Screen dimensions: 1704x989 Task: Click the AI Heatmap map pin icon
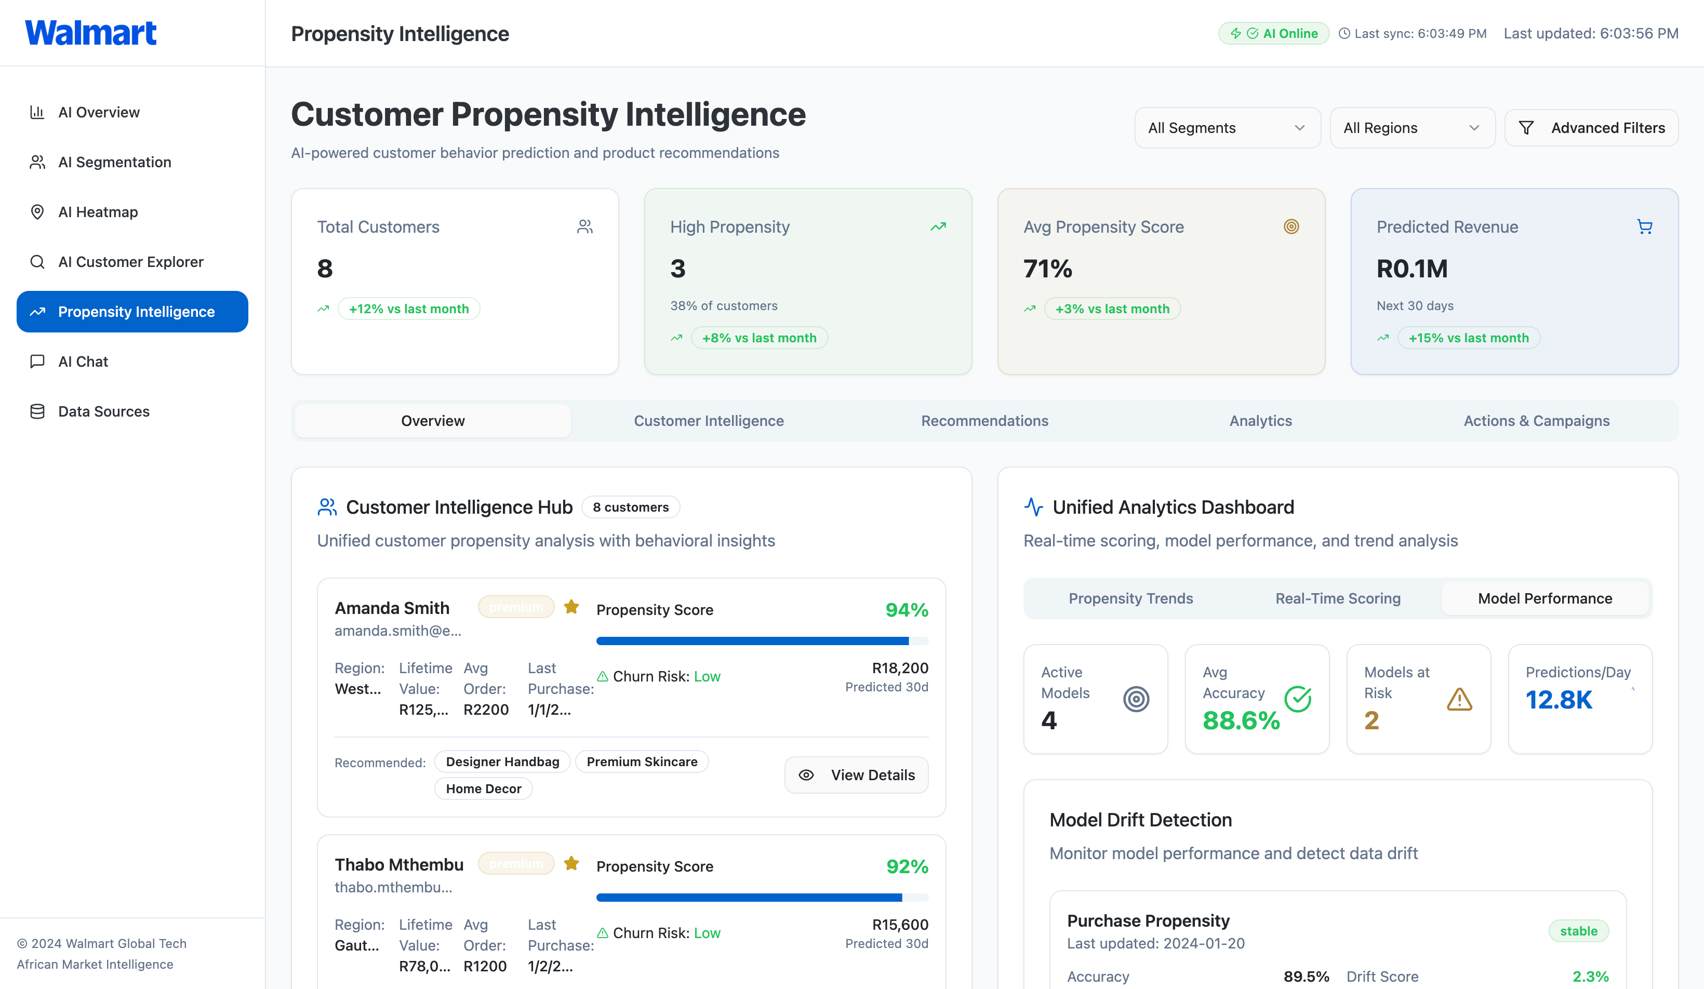(37, 212)
